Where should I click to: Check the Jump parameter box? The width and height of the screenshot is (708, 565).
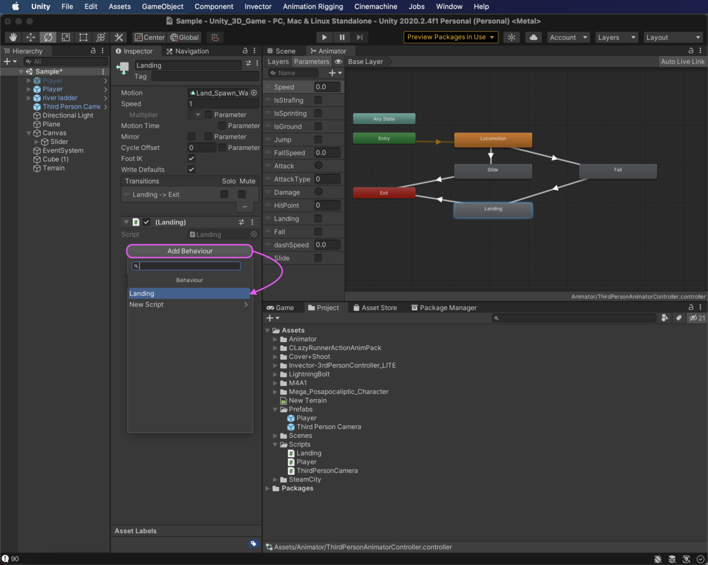tap(318, 140)
